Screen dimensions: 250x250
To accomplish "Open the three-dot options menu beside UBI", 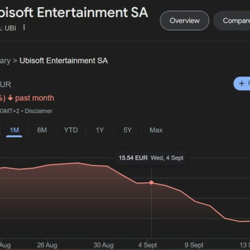I will pos(24,27).
